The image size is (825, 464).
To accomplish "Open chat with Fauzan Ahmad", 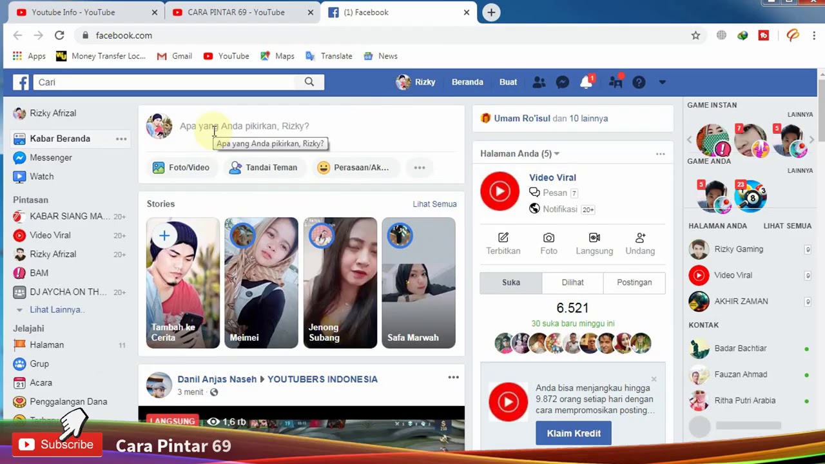I will (x=741, y=374).
